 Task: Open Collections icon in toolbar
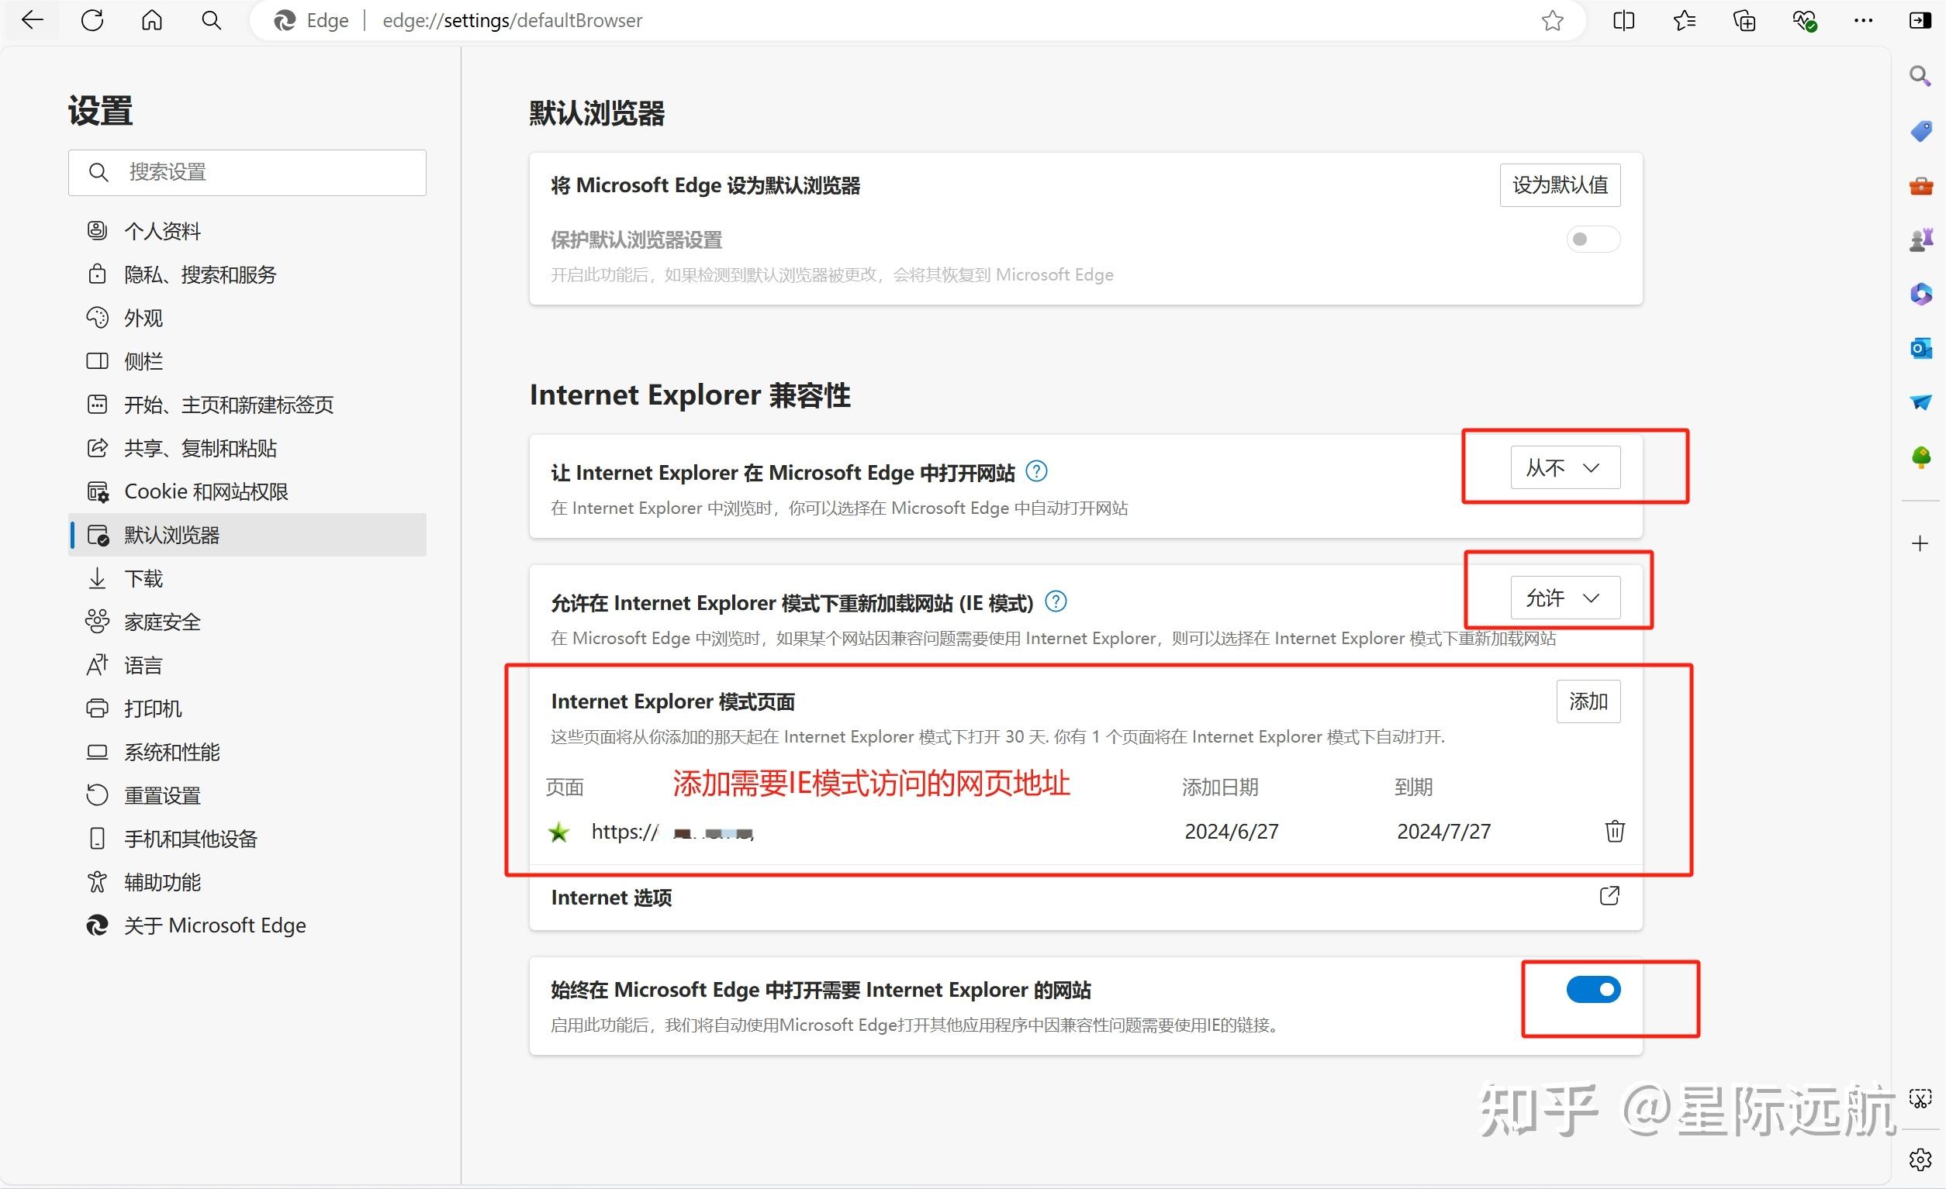point(1744,20)
